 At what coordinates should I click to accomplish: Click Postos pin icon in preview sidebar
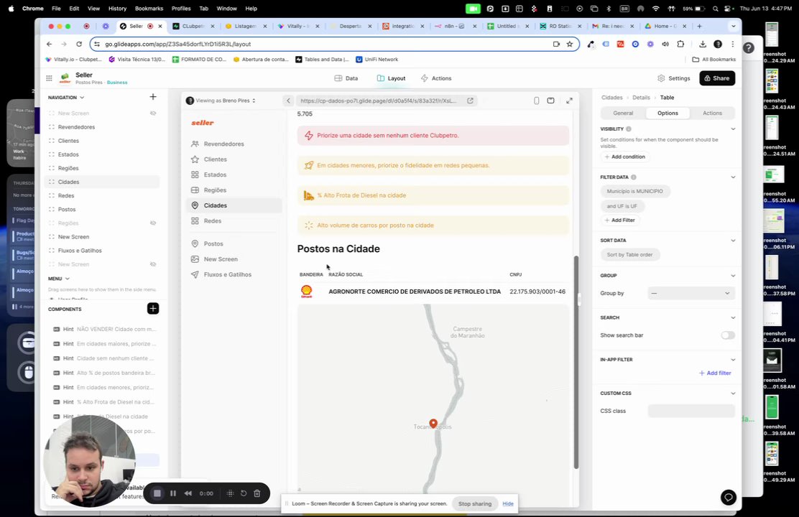(x=195, y=243)
